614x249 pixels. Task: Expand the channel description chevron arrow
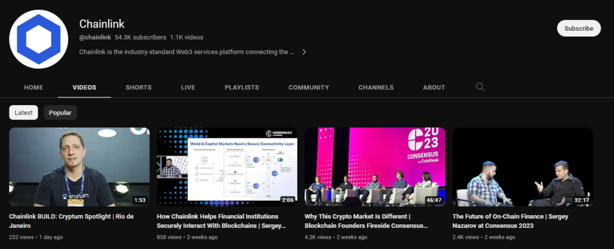[304, 52]
